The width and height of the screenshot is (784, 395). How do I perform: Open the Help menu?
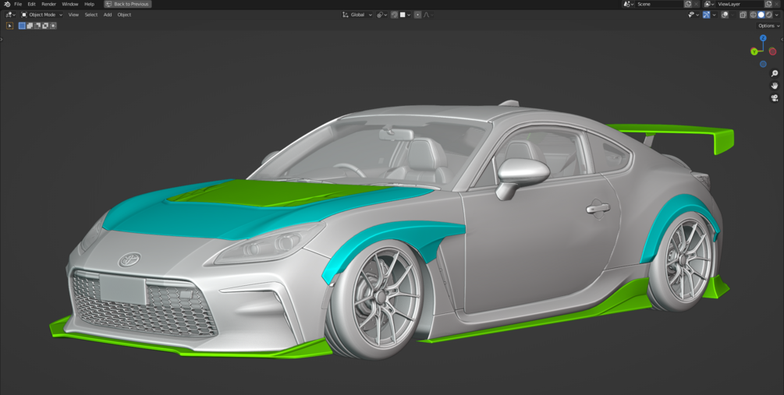[89, 4]
